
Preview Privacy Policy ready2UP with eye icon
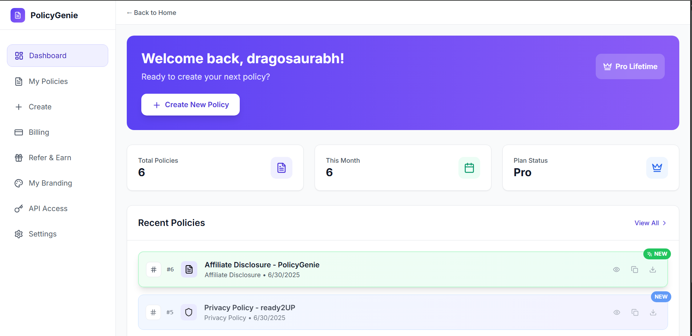pos(617,312)
